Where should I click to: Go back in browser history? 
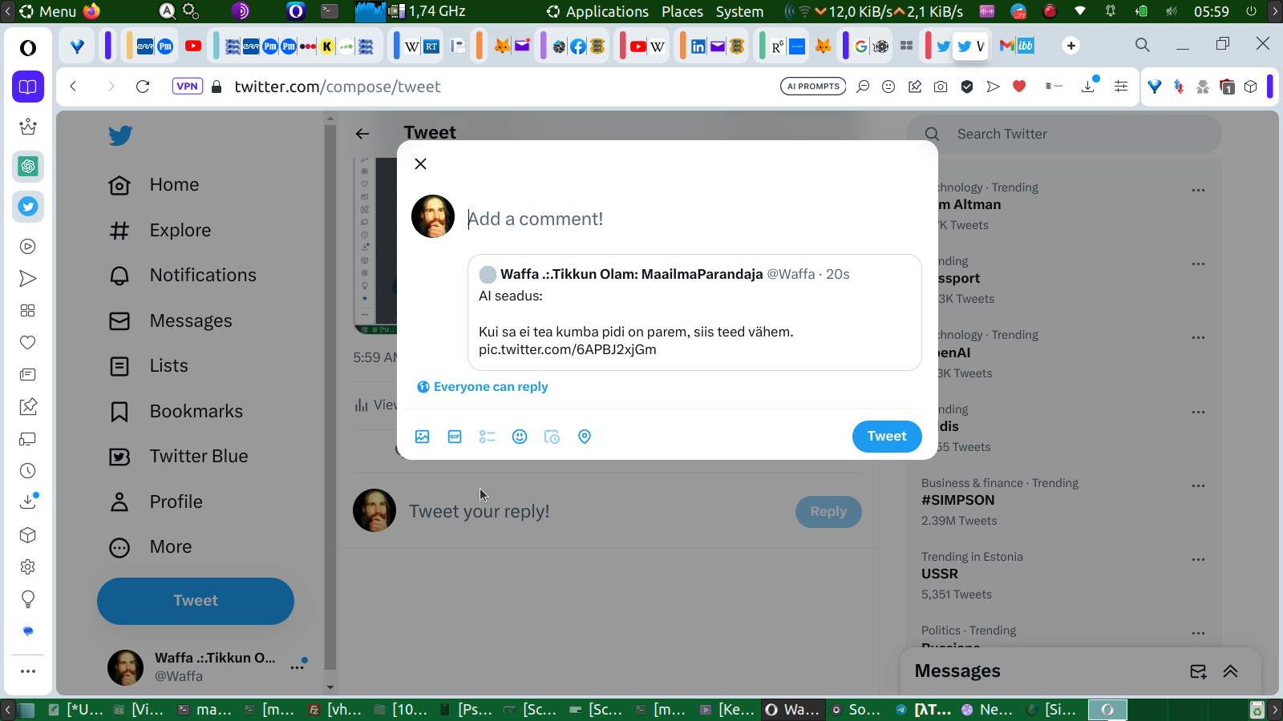pos(73,87)
